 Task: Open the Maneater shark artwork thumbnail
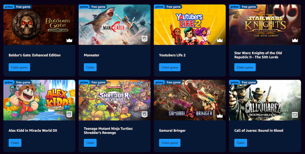pos(115,25)
